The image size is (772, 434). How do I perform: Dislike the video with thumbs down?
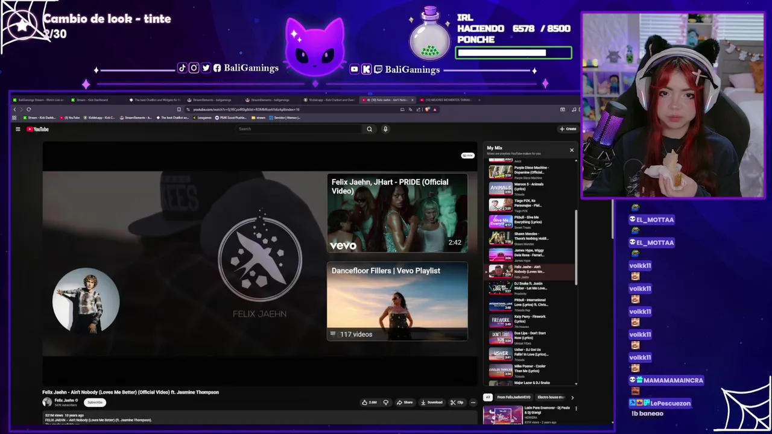tap(386, 402)
